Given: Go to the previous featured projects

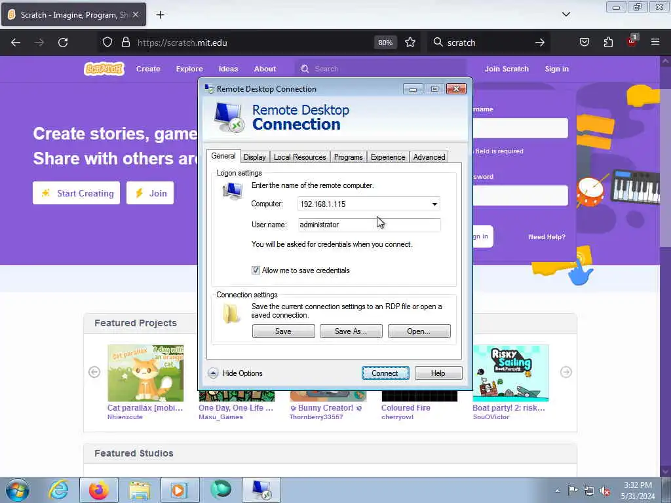Looking at the screenshot, I should coord(94,372).
